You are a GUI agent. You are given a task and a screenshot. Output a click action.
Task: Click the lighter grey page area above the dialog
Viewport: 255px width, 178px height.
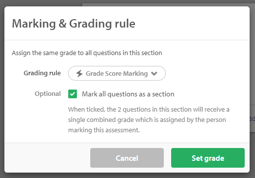coord(168,4)
